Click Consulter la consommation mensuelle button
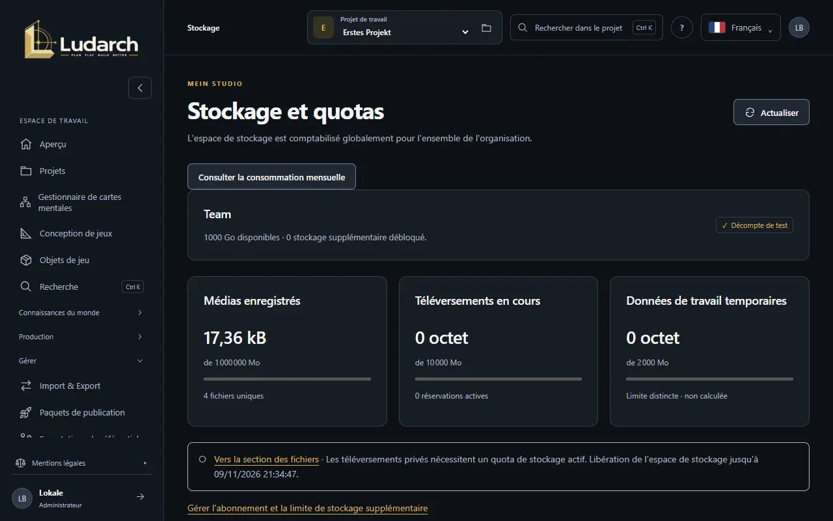Viewport: 833px width, 521px height. 271,176
